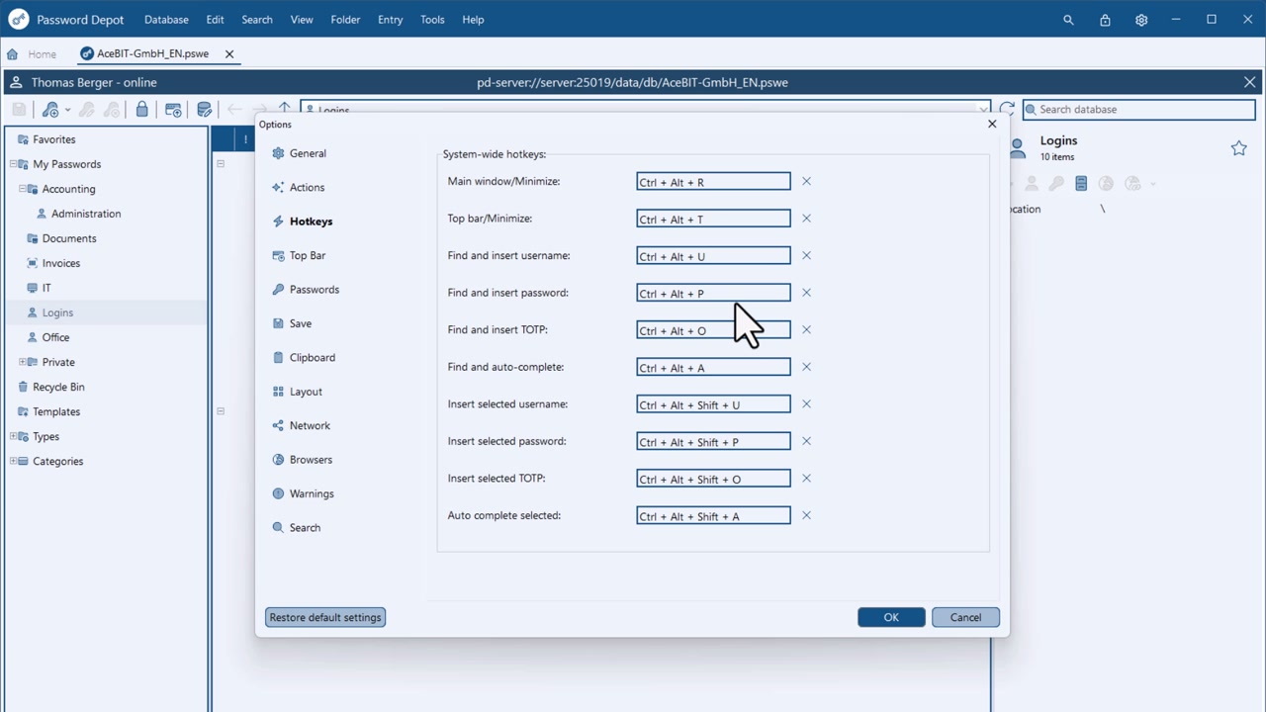This screenshot has width=1266, height=712.
Task: Click the Main window/Minimize hotkey field
Action: click(713, 182)
